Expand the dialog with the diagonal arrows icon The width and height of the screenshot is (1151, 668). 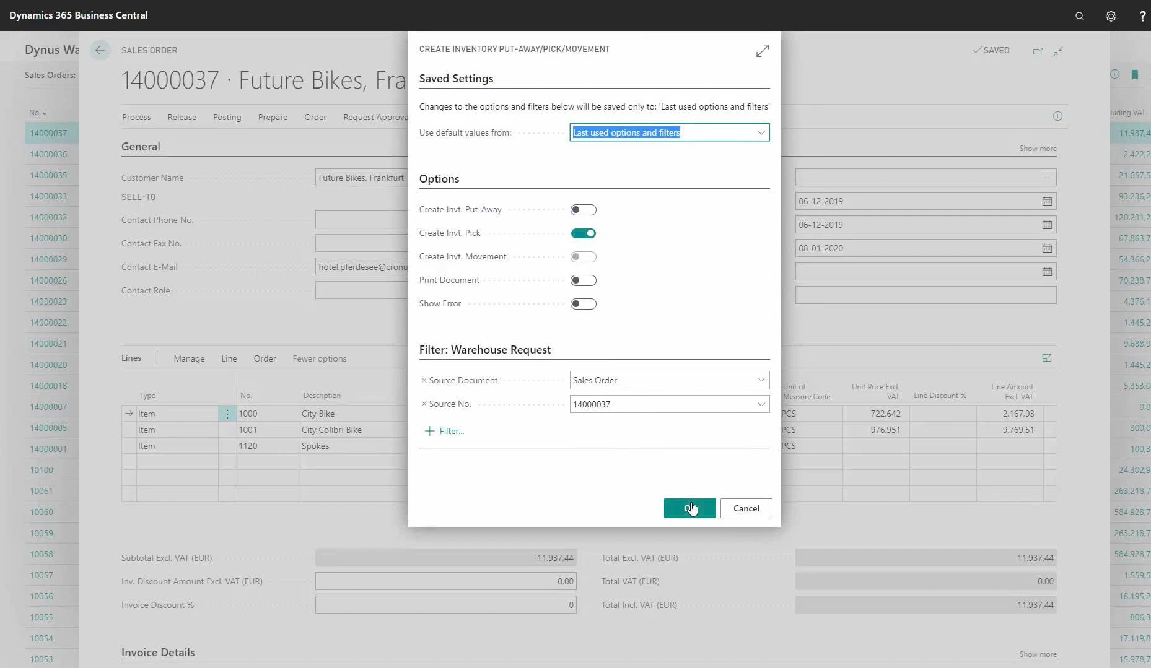(x=763, y=51)
